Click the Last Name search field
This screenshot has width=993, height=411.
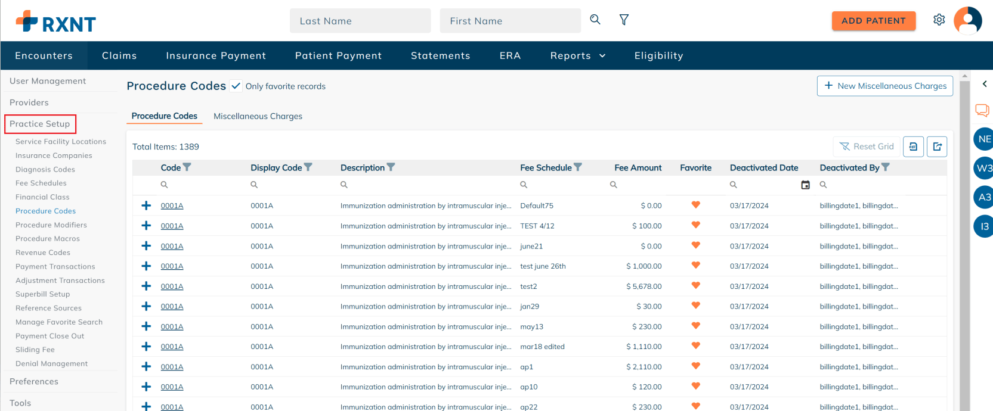tap(360, 21)
